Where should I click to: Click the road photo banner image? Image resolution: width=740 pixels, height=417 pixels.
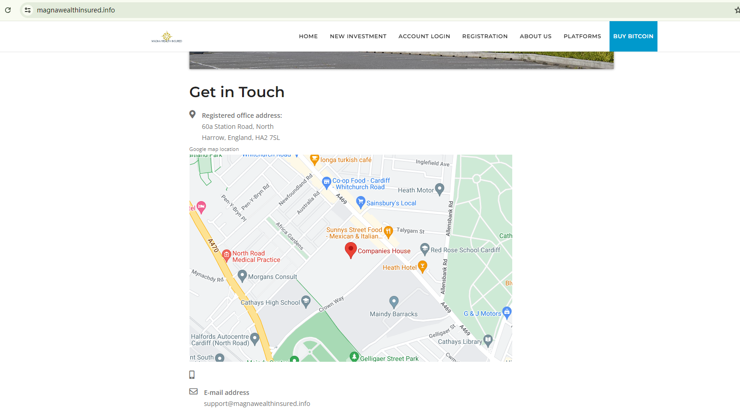(402, 60)
